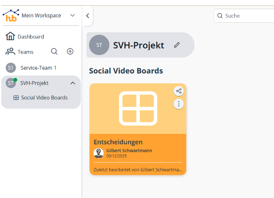274x198 pixels.
Task: Click Gilbert Schwartmann's avatar on the card
Action: pyautogui.click(x=99, y=153)
